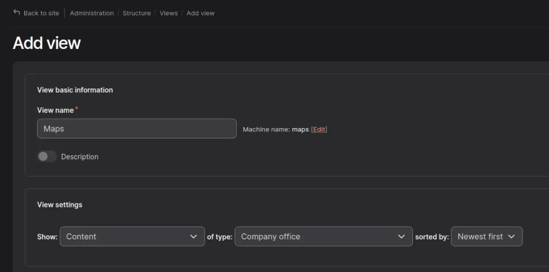
Task: Click the Back to site arrow icon
Action: [17, 12]
